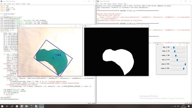Open the red Yandex taskbar icon
The height and width of the screenshot is (108, 192).
[22, 106]
